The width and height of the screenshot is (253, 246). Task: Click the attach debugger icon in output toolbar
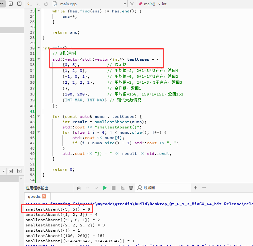tap(123, 188)
